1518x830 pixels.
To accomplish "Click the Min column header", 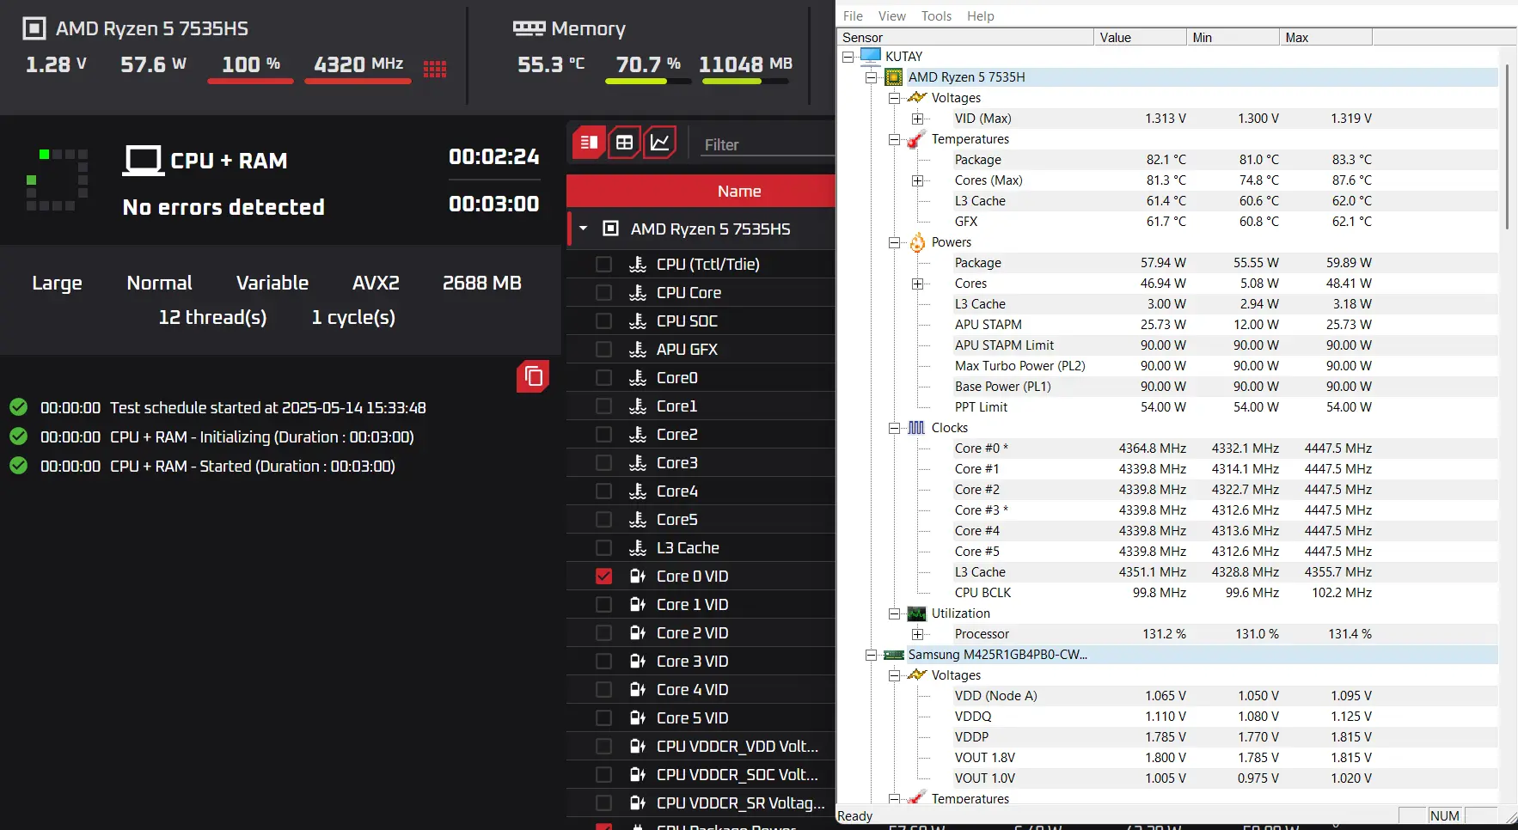I will point(1233,37).
